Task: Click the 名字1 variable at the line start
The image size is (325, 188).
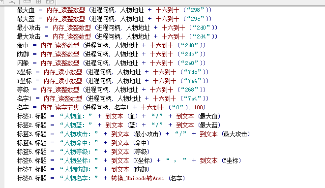Action: point(24,98)
